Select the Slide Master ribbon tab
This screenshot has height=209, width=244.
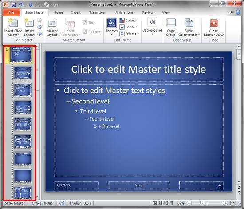35,12
